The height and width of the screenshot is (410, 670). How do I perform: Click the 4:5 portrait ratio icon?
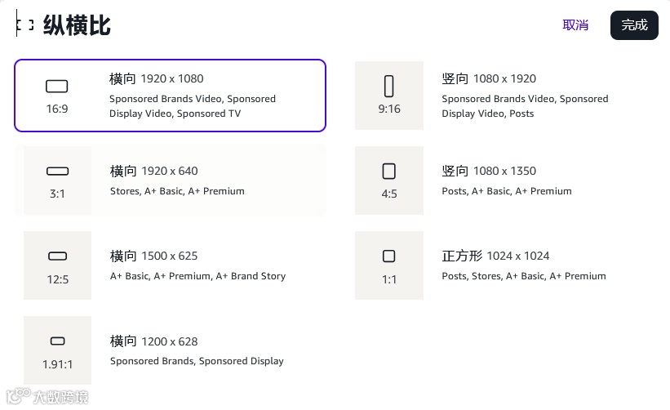point(389,172)
